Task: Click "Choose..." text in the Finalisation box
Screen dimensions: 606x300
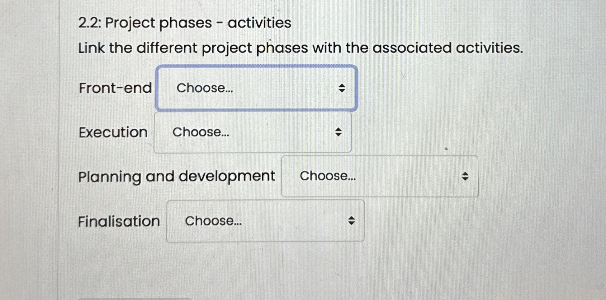Action: point(213,221)
